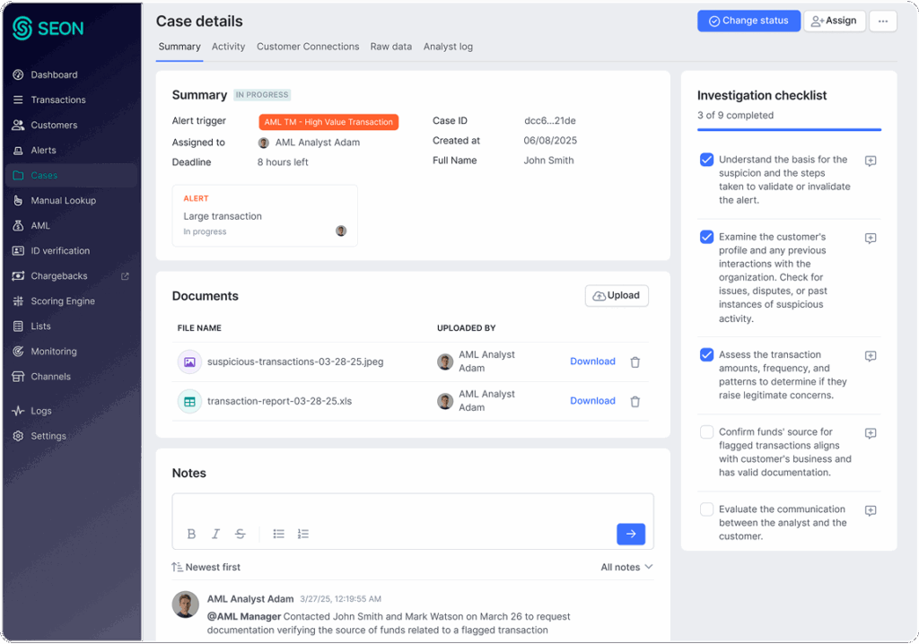Uncheck the 'Understand the basis for the suspicion' item

706,160
